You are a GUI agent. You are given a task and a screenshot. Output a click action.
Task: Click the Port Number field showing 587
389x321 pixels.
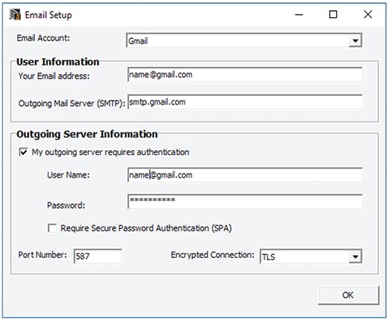pos(97,256)
